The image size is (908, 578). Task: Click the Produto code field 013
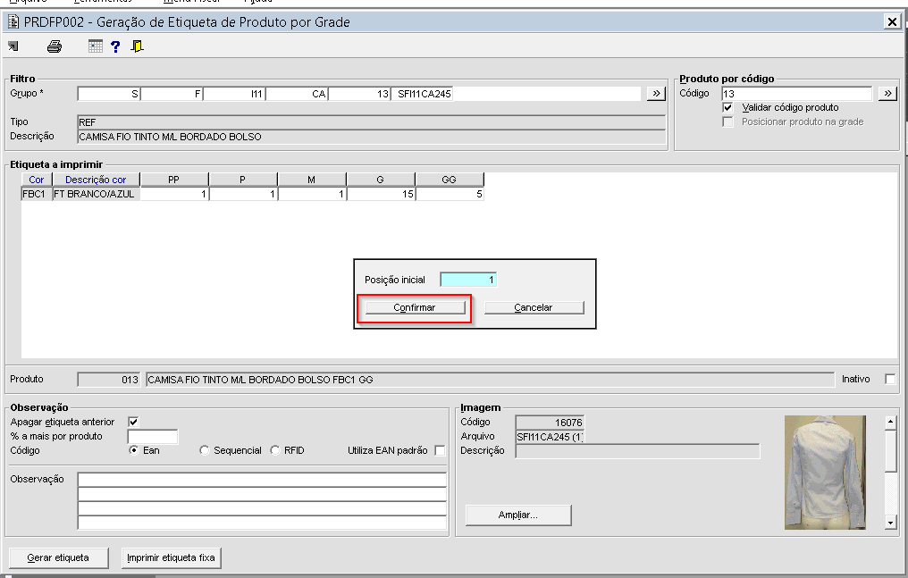[109, 380]
